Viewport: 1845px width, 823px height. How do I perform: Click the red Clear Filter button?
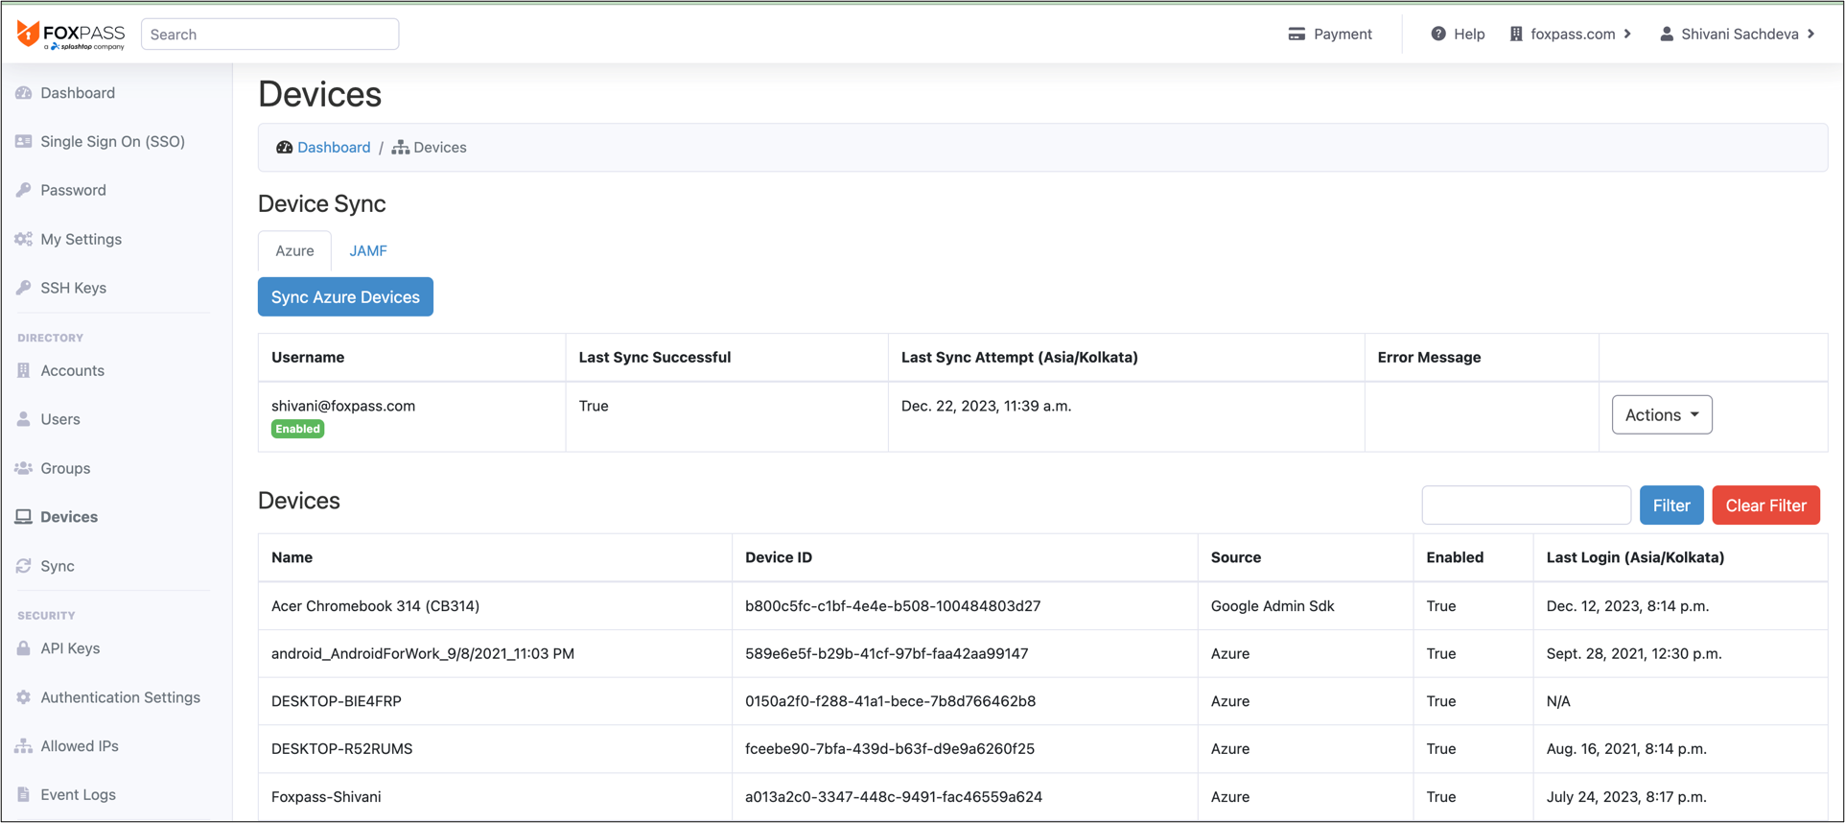coord(1765,506)
